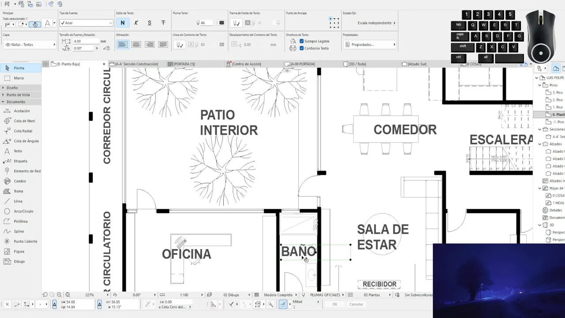Open the Notas - Textos layer dropdown
Screen dimensions: 565x318
pos(30,45)
